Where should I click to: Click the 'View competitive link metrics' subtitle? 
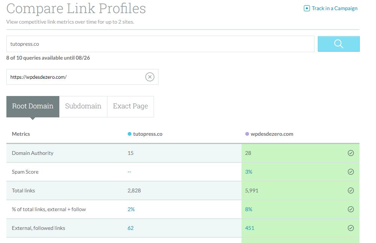click(70, 22)
